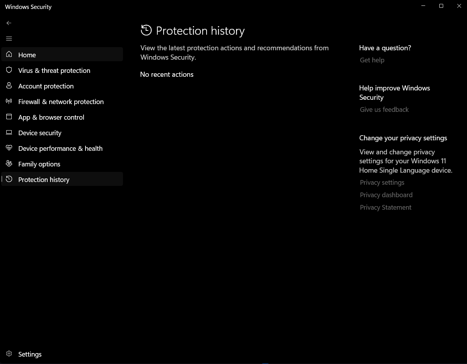467x364 pixels.
Task: Open Privacy dashboard link
Action: (x=386, y=195)
